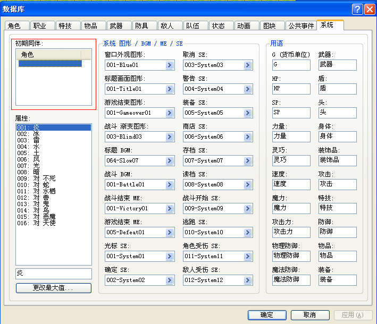Click the 魔法防御 term input field
This screenshot has width=377, height=324.
click(x=291, y=280)
